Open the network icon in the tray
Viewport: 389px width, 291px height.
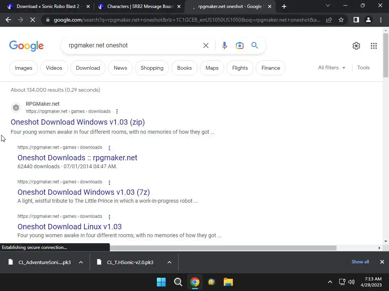click(342, 282)
